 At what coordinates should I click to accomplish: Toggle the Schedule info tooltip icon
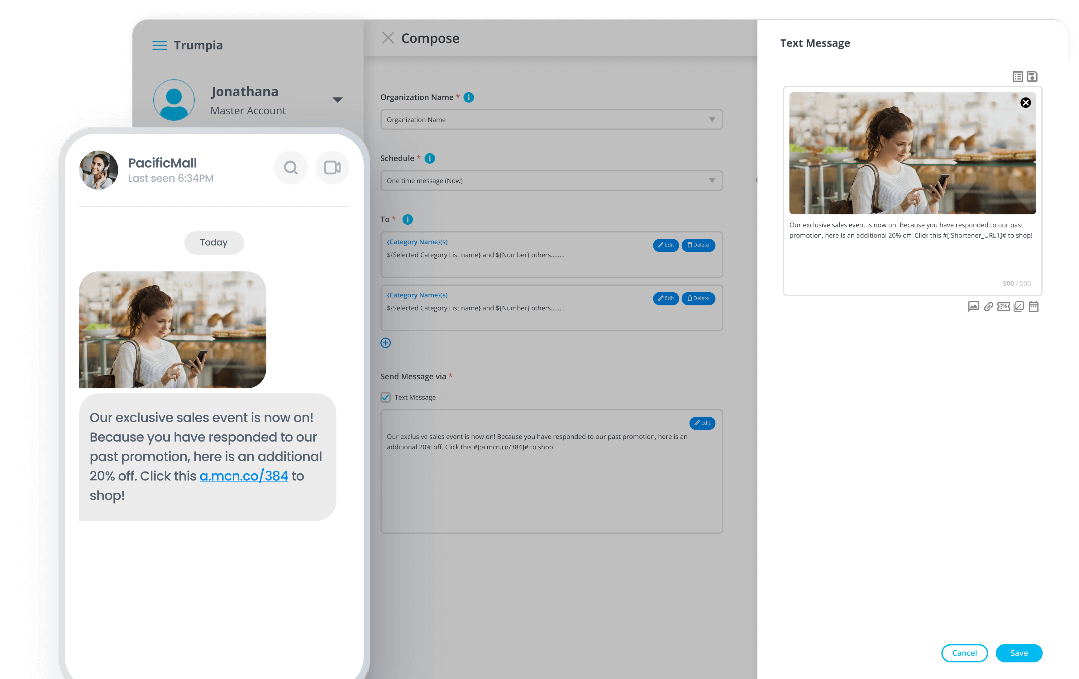pyautogui.click(x=429, y=158)
